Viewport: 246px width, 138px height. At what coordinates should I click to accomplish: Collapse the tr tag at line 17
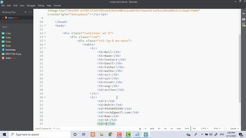tap(45, 48)
